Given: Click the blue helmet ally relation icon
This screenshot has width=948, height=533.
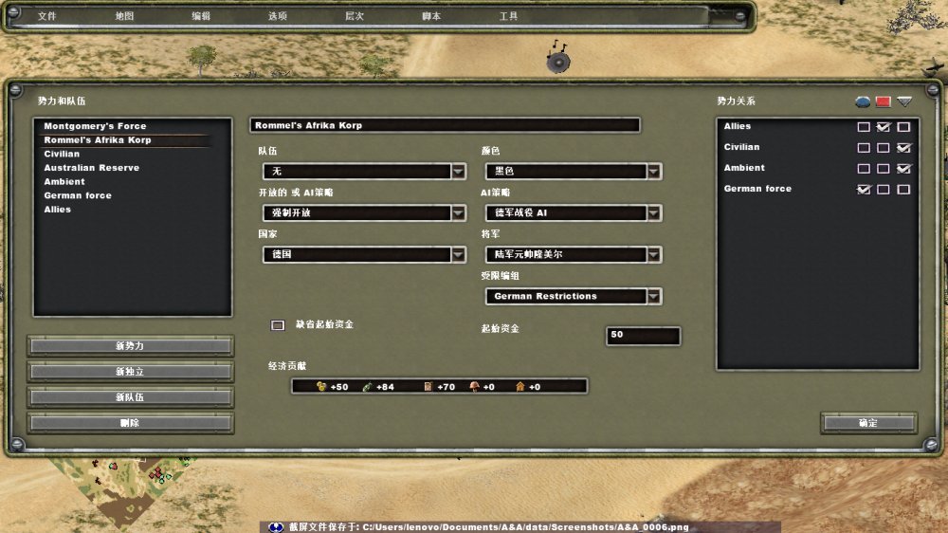Looking at the screenshot, I should (863, 101).
